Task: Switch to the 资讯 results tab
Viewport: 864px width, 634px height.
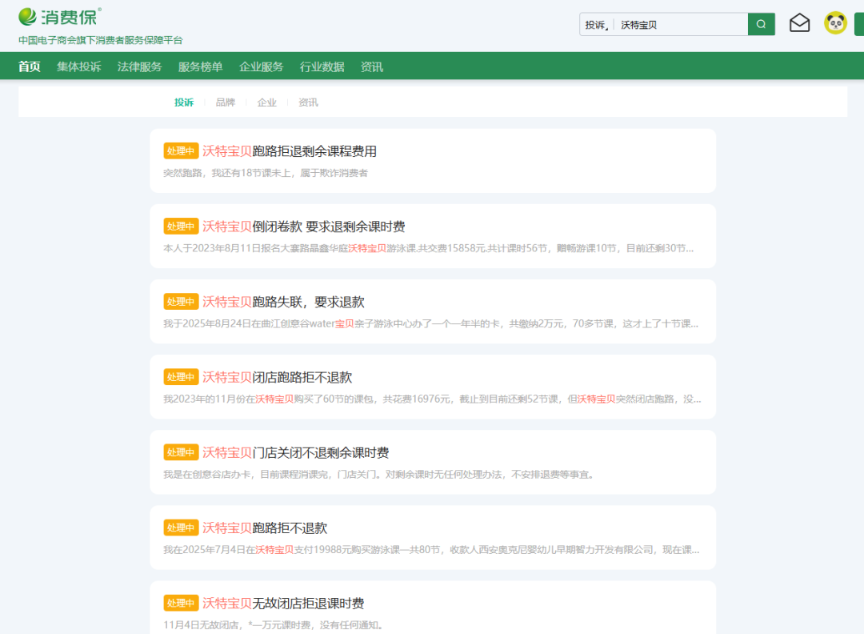Action: click(x=308, y=102)
